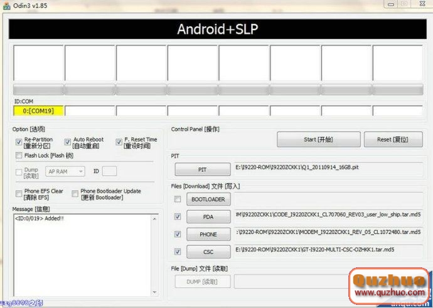Click the PDA file button
This screenshot has width=433, height=308.
tap(208, 217)
